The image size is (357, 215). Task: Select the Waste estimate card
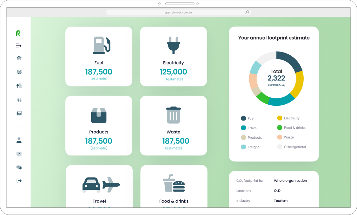coord(173,126)
